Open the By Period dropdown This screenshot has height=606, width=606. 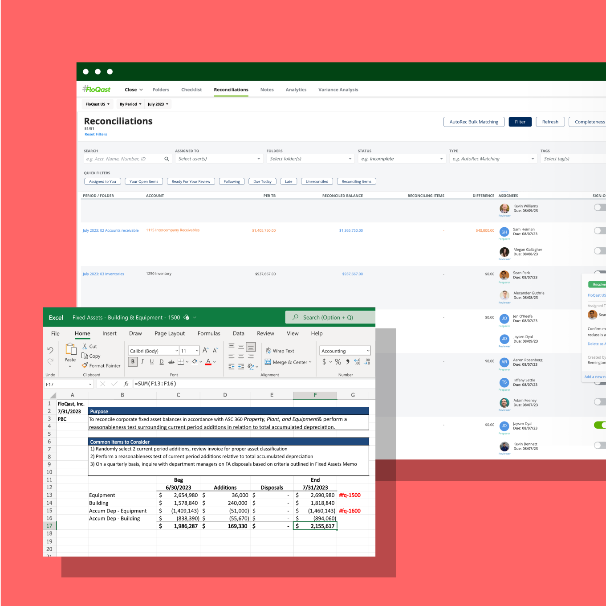130,104
